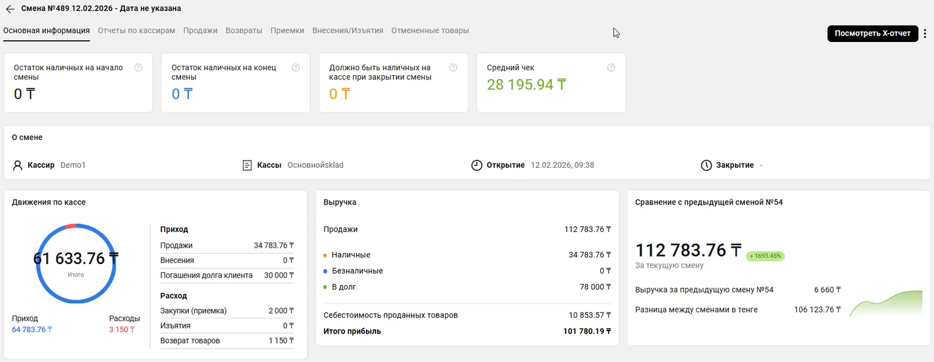Click the Кассы register document icon
The width and height of the screenshot is (934, 362).
tap(247, 166)
